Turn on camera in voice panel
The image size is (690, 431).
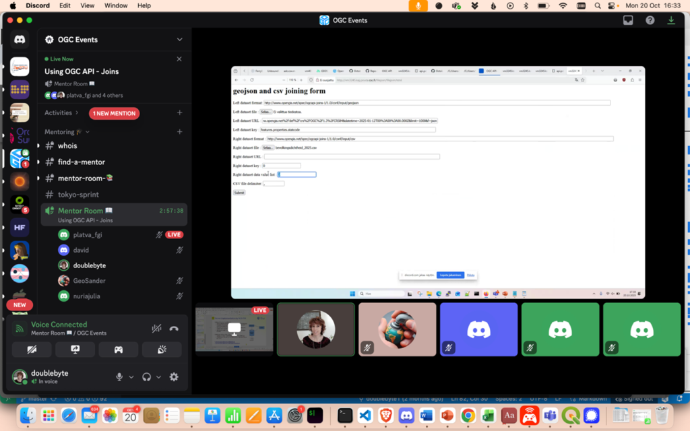click(x=32, y=350)
